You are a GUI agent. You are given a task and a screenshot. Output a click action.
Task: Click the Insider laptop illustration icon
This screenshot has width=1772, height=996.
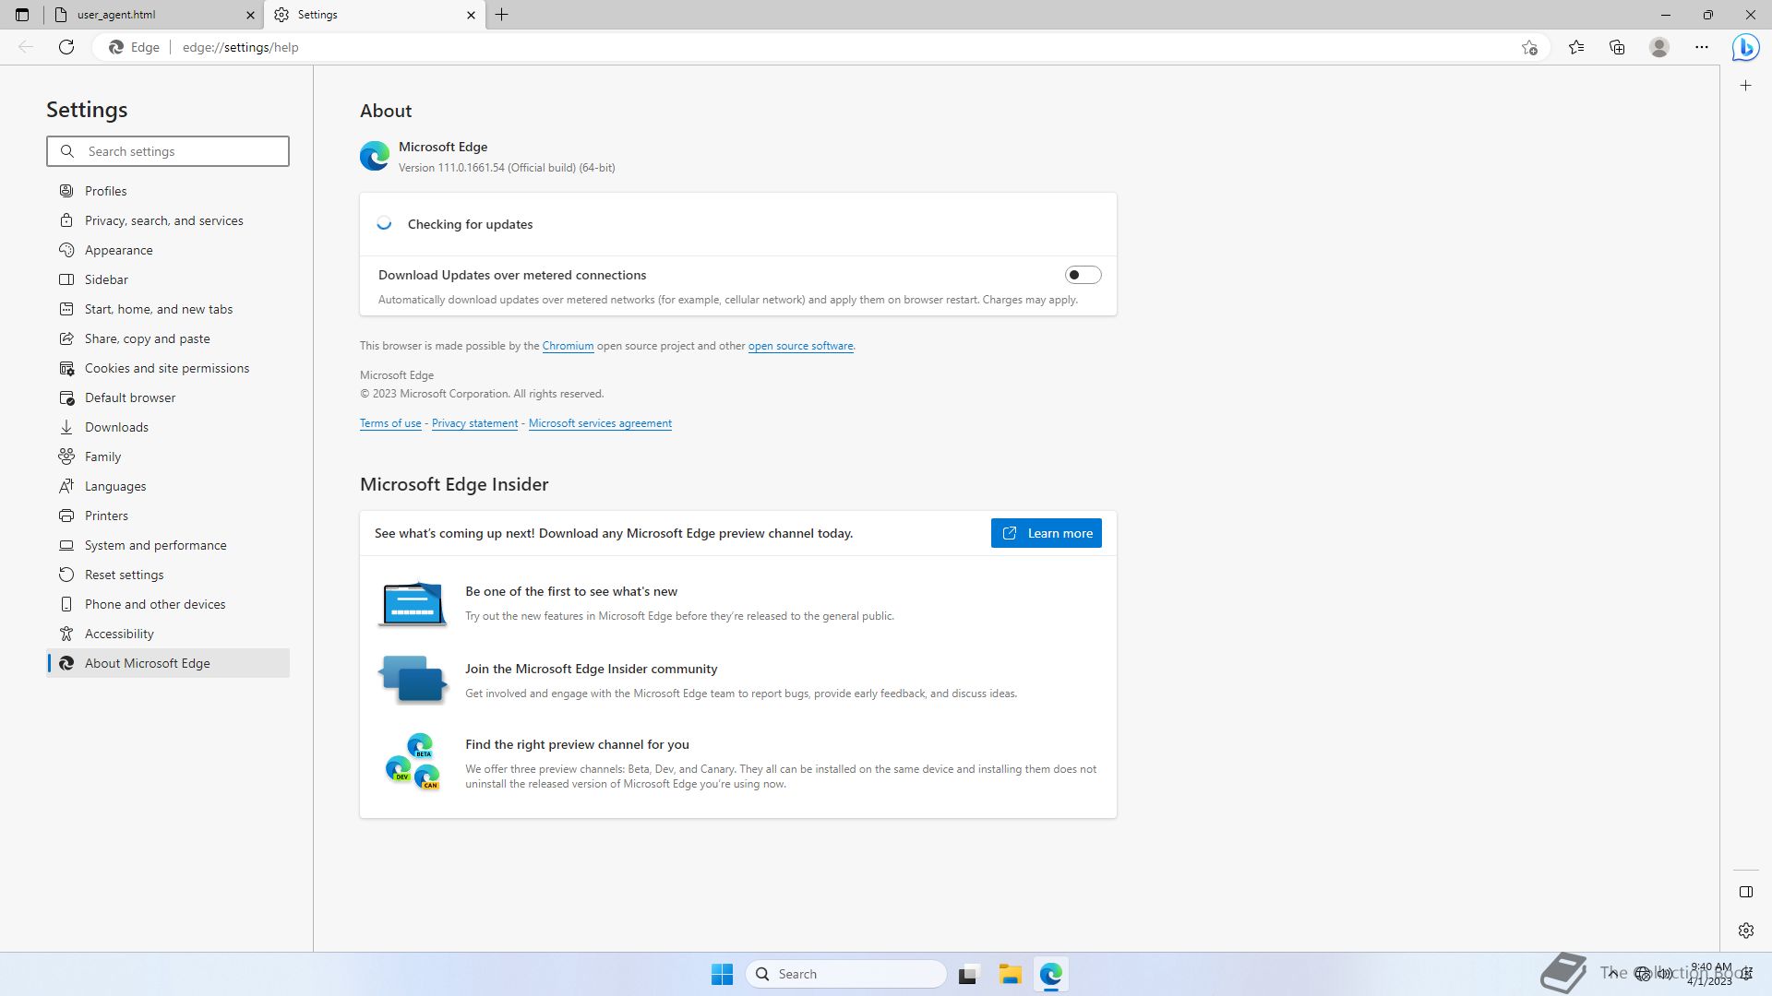click(x=412, y=603)
